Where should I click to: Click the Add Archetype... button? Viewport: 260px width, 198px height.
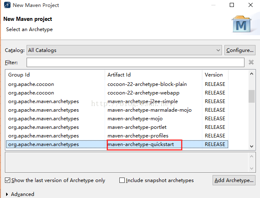coord(234,180)
